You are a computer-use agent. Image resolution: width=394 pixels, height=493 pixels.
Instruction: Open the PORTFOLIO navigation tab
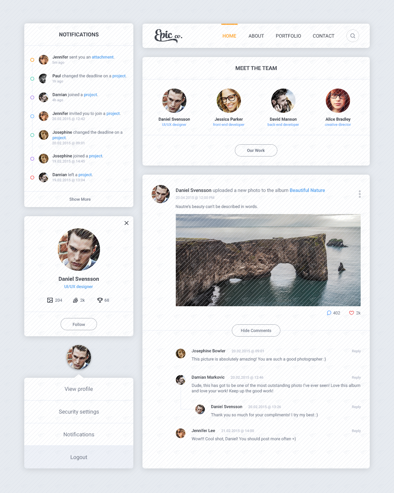pyautogui.click(x=288, y=36)
